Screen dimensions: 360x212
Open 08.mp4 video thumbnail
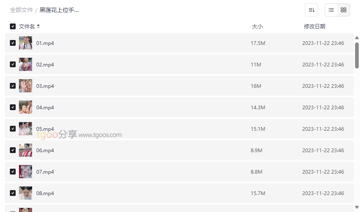pyautogui.click(x=26, y=193)
